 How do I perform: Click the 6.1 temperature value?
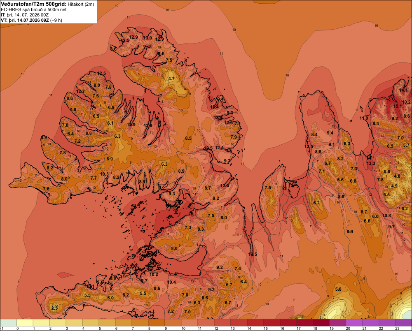pos(110,123)
